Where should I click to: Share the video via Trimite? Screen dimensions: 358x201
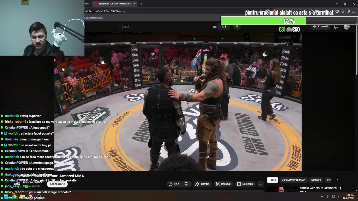click(x=202, y=184)
